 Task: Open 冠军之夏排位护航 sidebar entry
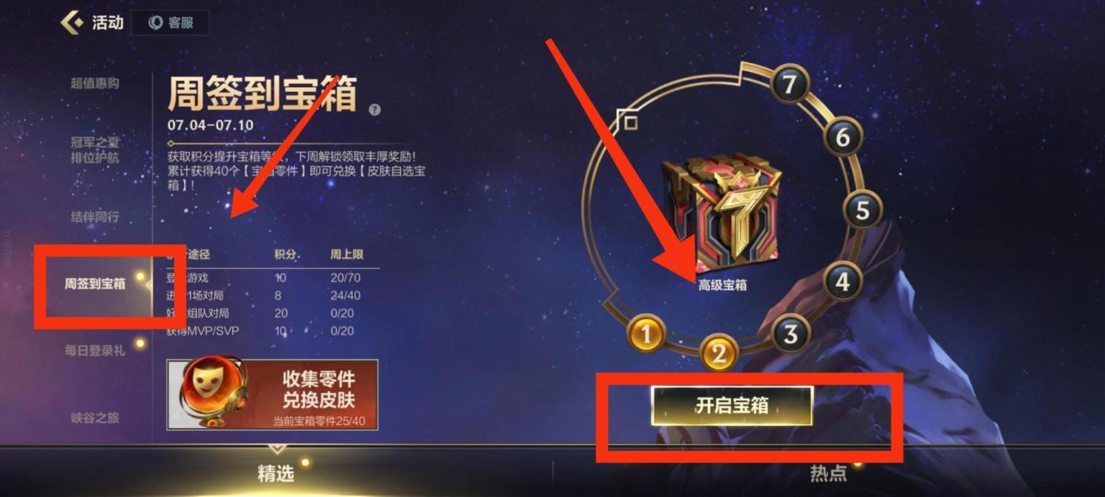tap(95, 150)
